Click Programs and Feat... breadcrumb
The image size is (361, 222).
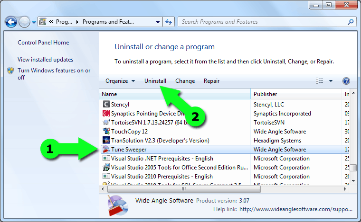click(108, 22)
